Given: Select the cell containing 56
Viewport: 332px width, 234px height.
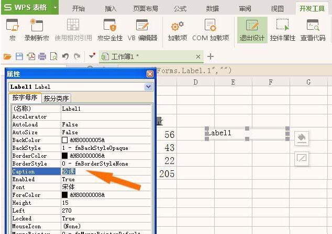Looking at the screenshot, I should [x=167, y=135].
